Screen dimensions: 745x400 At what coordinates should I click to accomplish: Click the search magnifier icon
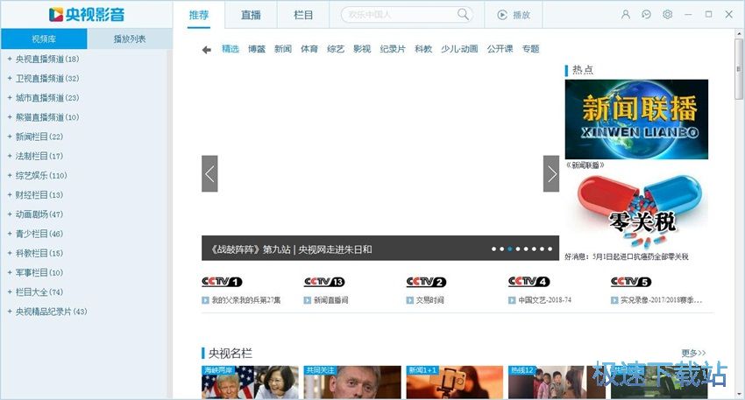click(463, 14)
